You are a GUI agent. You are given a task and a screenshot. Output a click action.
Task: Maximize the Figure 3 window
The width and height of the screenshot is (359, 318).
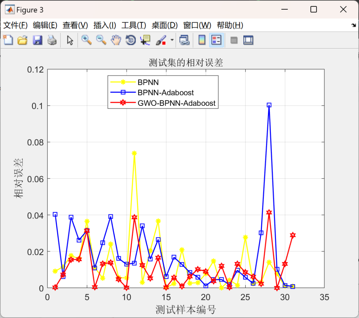pyautogui.click(x=314, y=9)
